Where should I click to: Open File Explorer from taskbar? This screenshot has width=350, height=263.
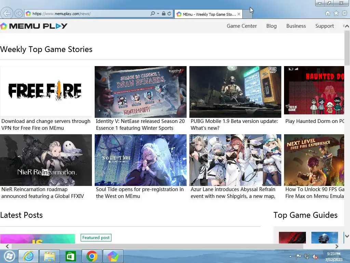(49, 256)
